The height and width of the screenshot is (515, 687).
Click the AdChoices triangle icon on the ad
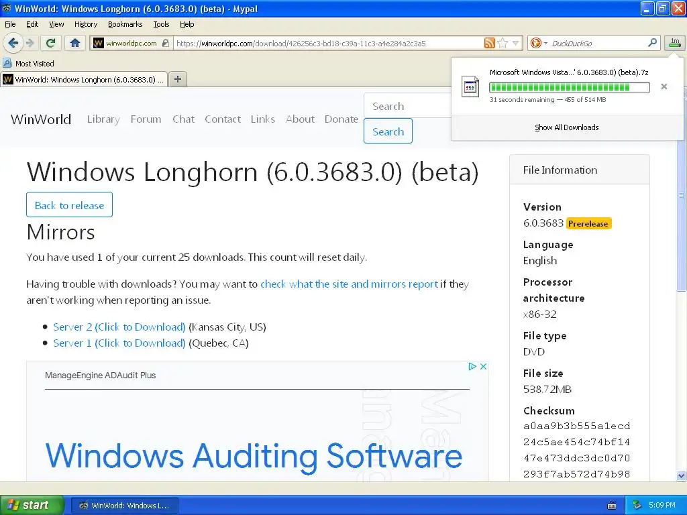coord(472,367)
